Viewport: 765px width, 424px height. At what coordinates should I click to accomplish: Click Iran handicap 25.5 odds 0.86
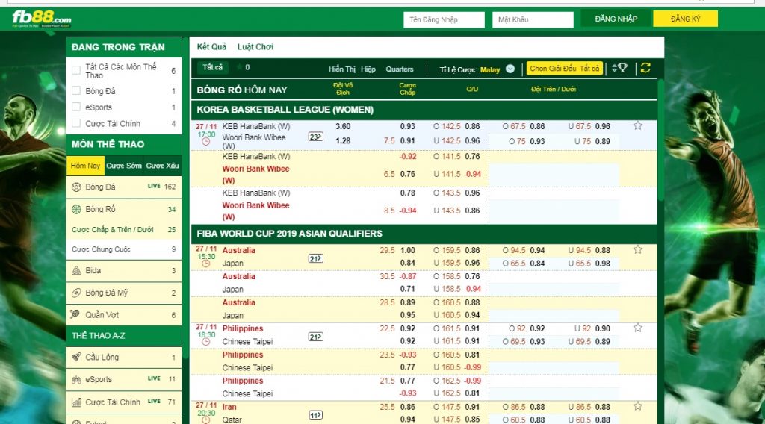(x=408, y=407)
